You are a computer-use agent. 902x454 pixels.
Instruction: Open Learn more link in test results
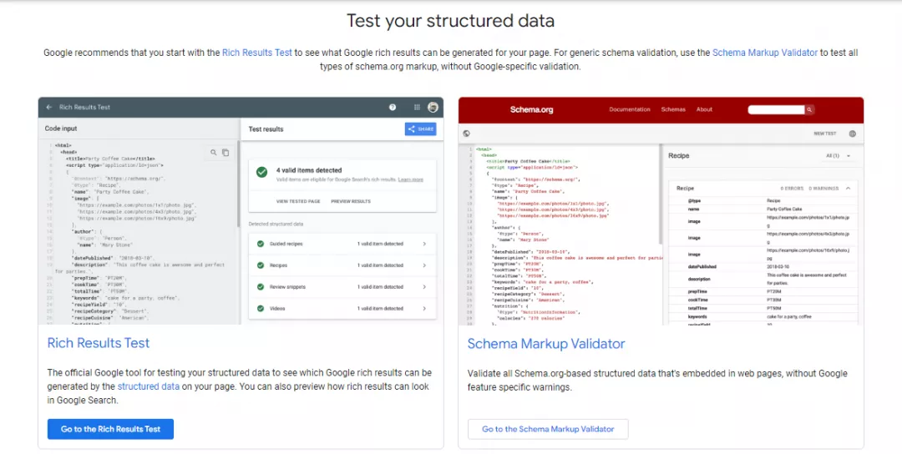(x=411, y=180)
